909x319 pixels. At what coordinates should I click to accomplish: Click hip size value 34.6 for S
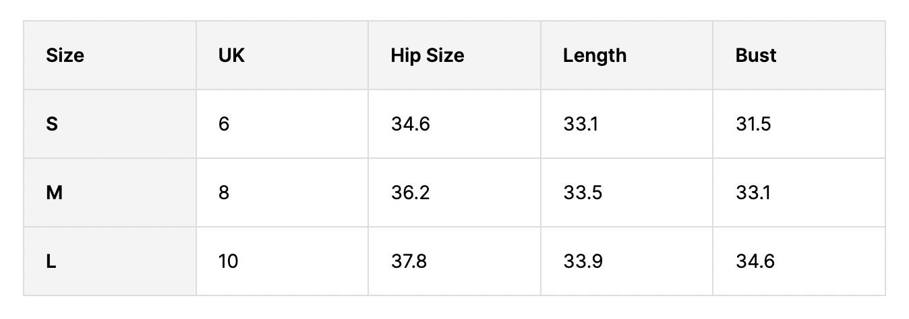click(410, 125)
